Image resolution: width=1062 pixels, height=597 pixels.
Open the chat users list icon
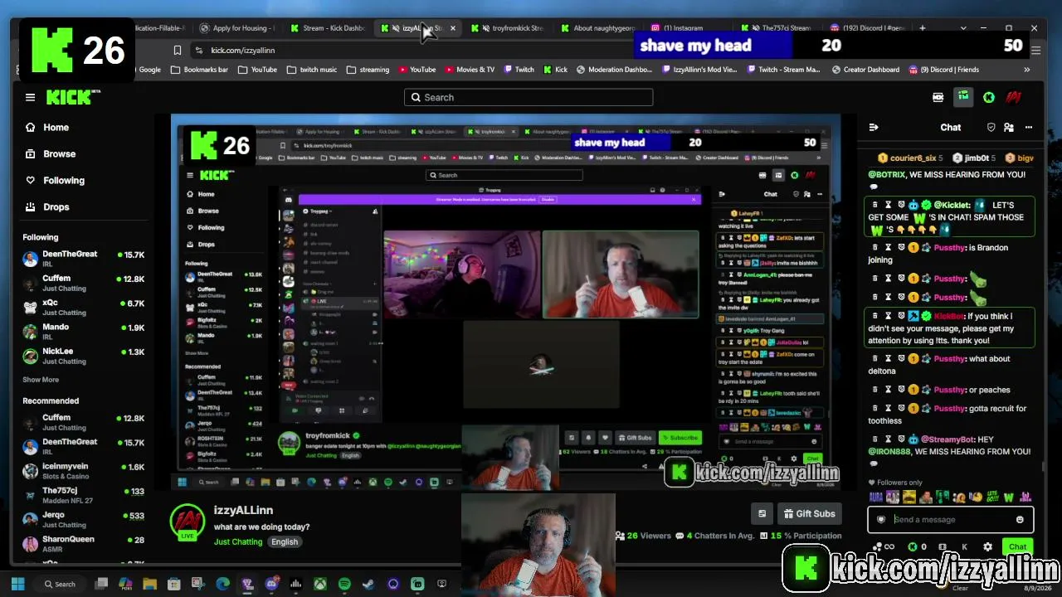click(1009, 127)
